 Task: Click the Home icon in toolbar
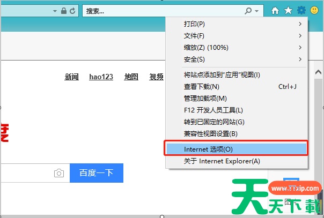coord(275,11)
